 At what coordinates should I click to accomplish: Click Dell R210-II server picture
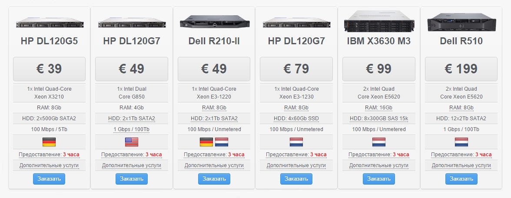[x=215, y=22]
